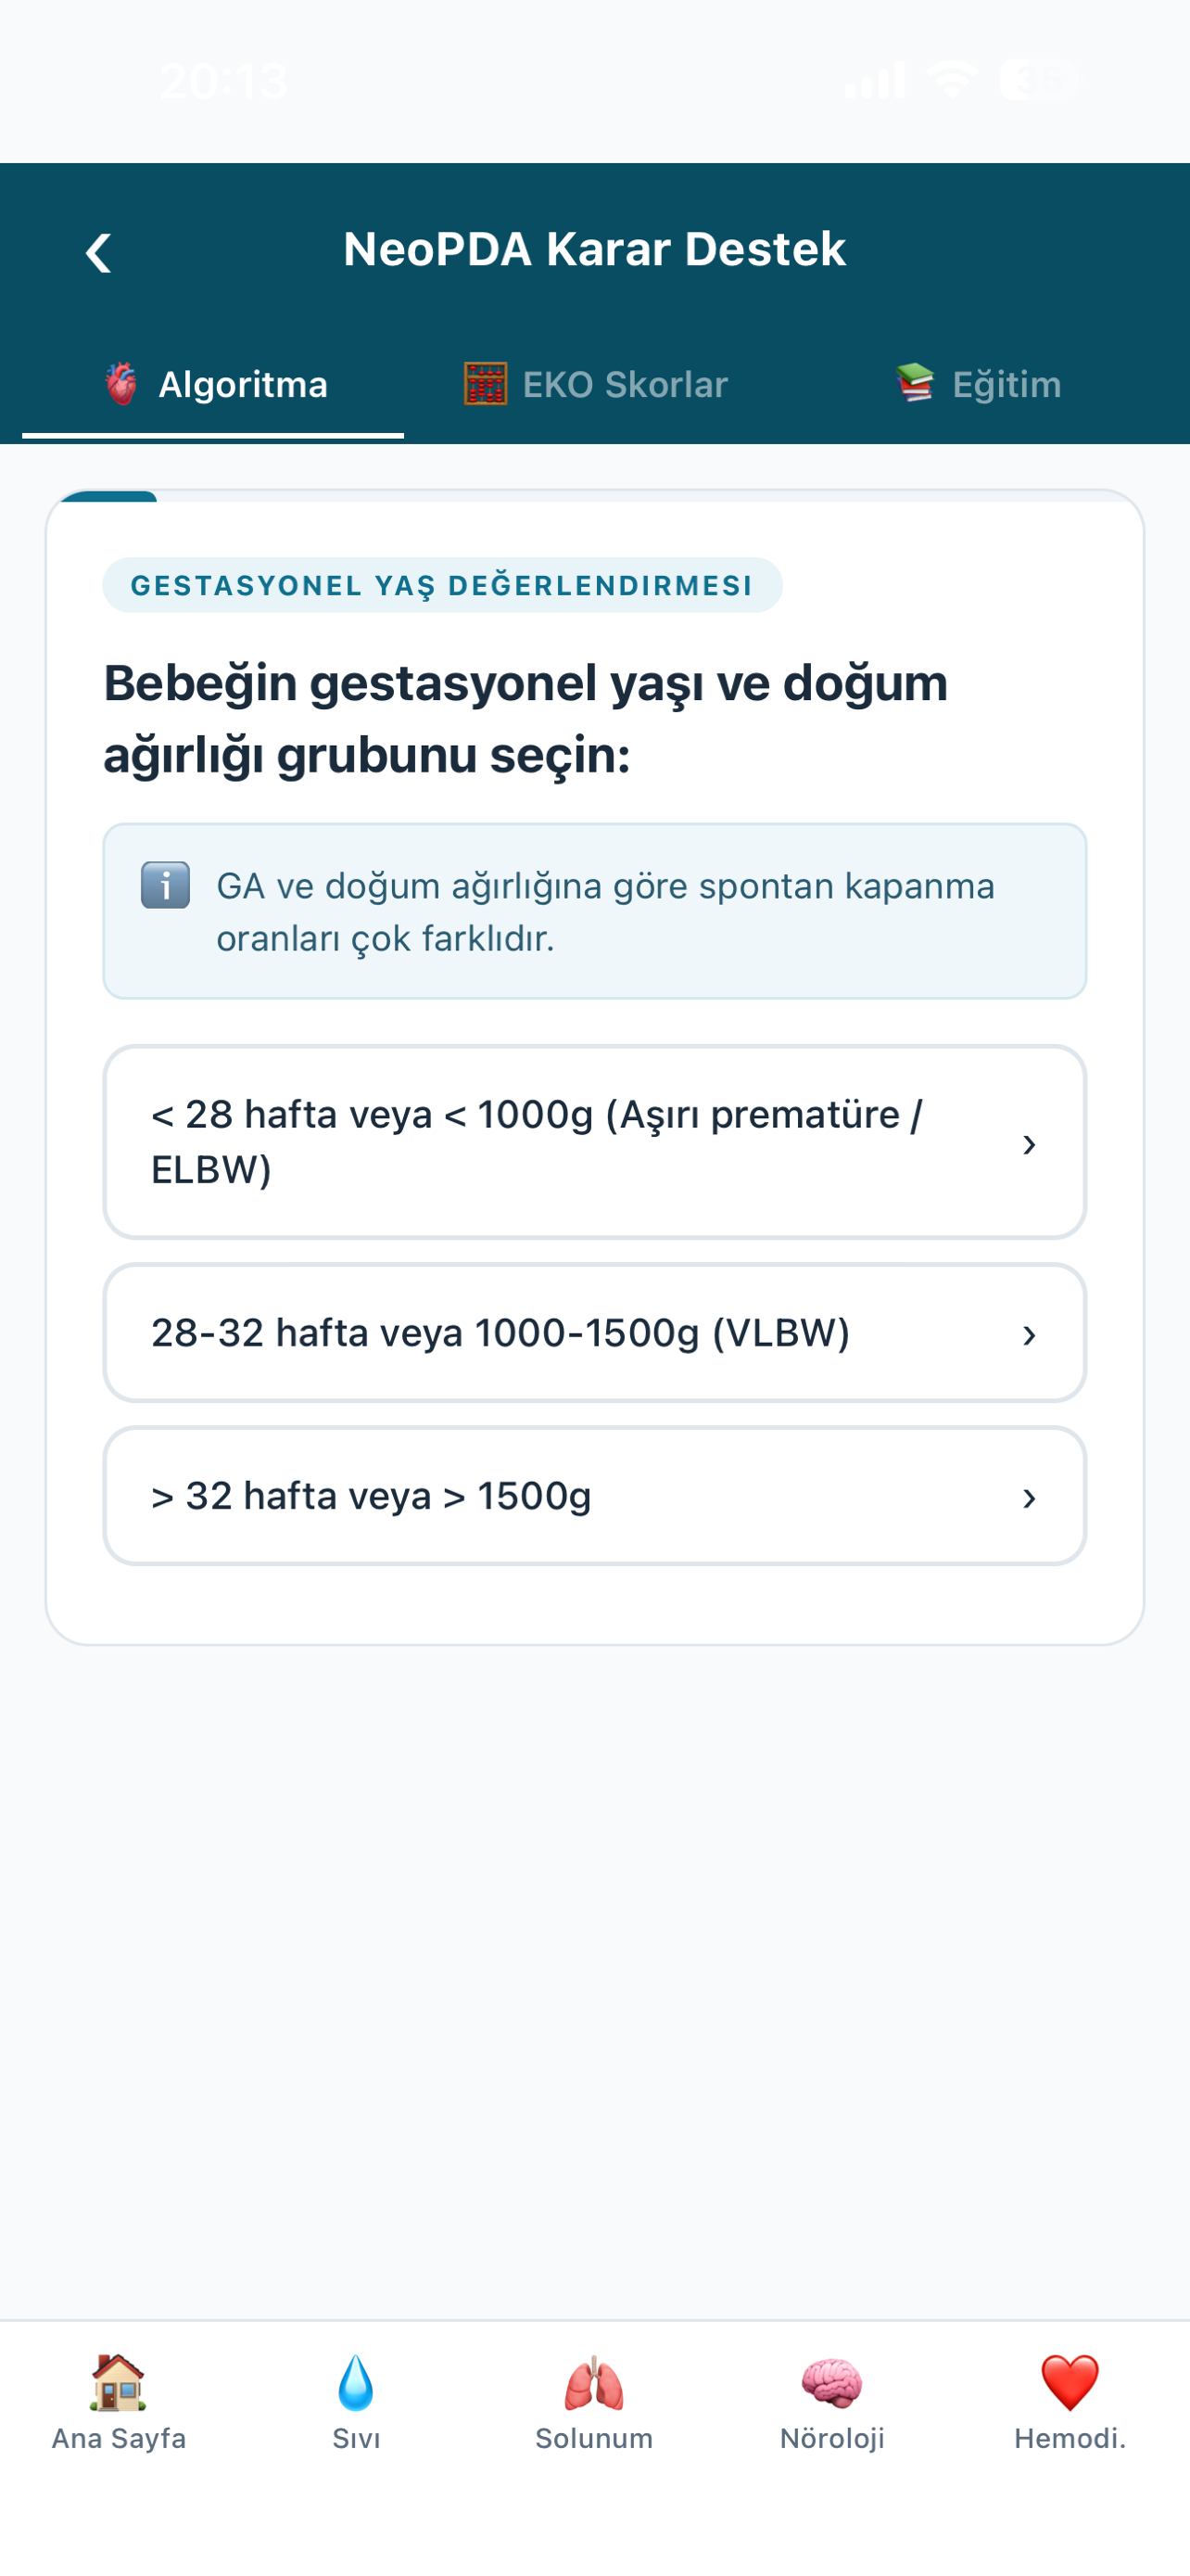Image resolution: width=1190 pixels, height=2576 pixels.
Task: Choose < 28 hafta veya < 1000g option
Action: 594,1142
